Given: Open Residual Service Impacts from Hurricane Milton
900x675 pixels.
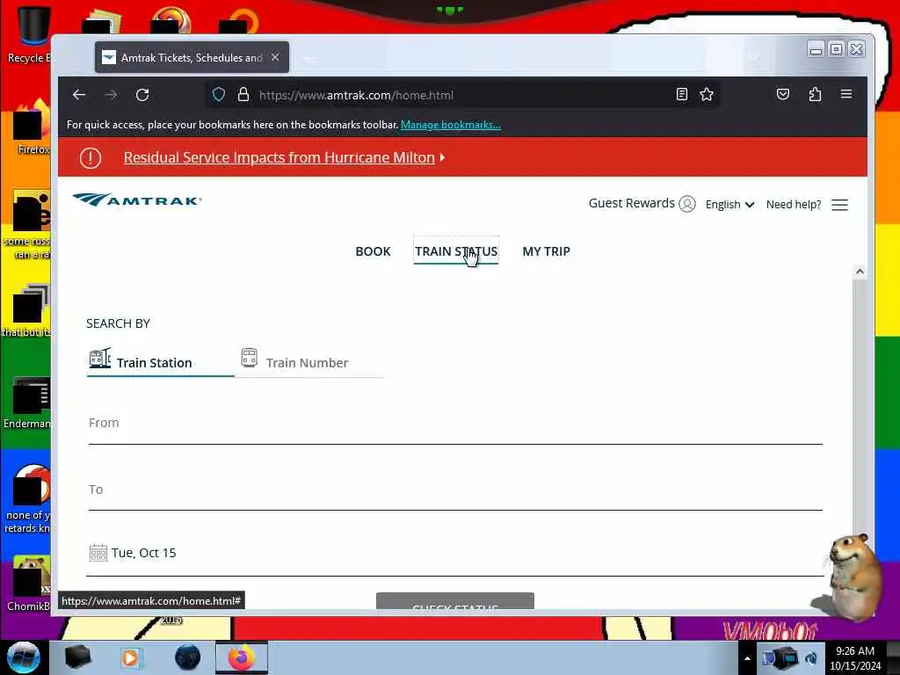Looking at the screenshot, I should 279,157.
